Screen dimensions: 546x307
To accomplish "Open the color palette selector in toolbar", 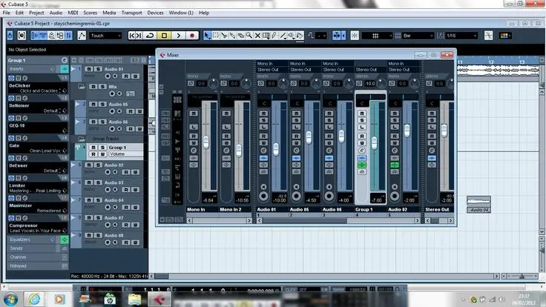I will [x=504, y=36].
